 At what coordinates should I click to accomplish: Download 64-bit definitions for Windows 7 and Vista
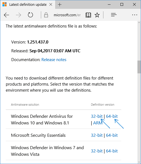click(112, 151)
